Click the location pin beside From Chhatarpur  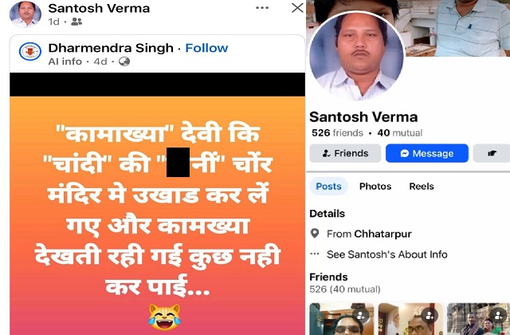(315, 234)
